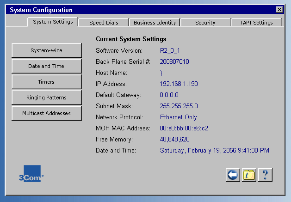Open the Timers settings

46,82
